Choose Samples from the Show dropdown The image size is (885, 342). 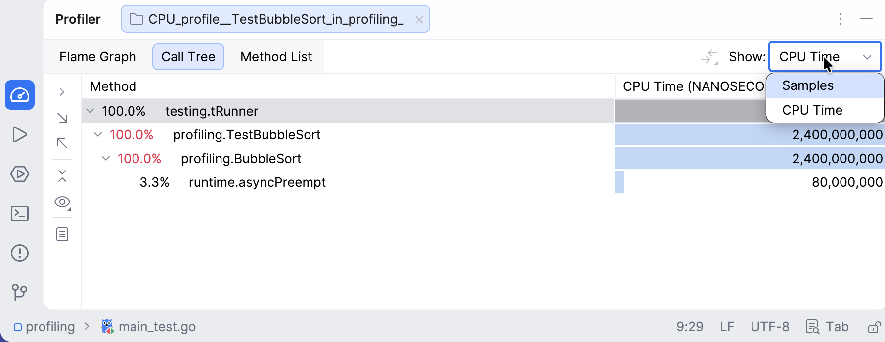coord(808,86)
